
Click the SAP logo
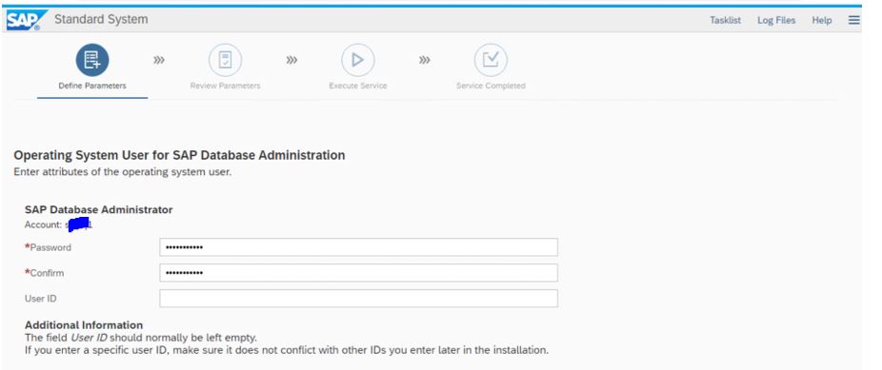[26, 20]
